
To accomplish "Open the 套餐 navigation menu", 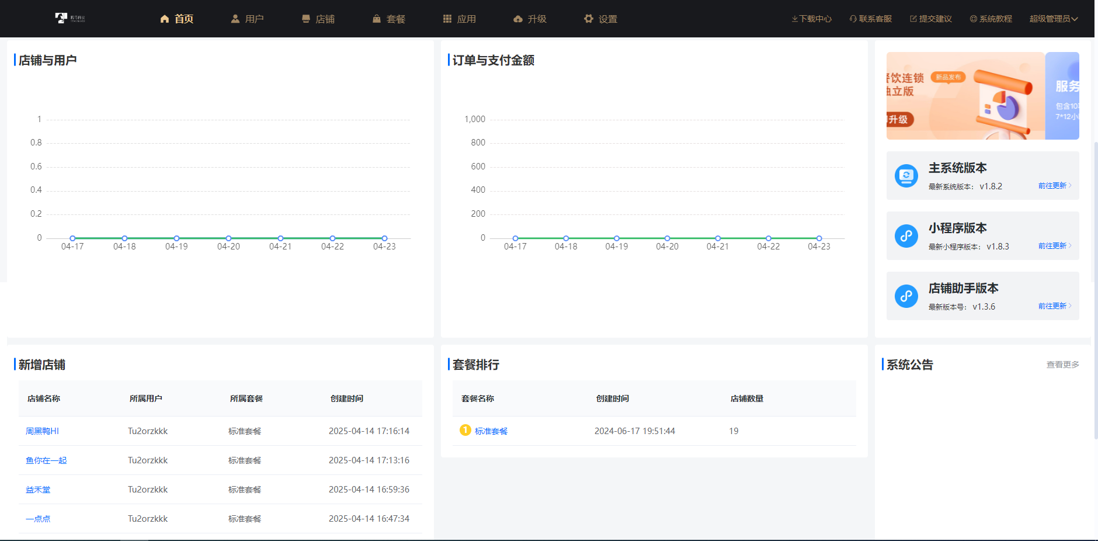I will coord(389,19).
